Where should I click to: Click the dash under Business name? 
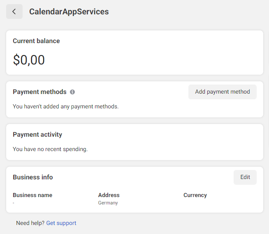[x=14, y=203]
